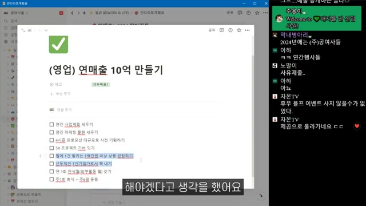Open comments icon in the modal header
The width and height of the screenshot is (366, 206).
click(x=222, y=30)
